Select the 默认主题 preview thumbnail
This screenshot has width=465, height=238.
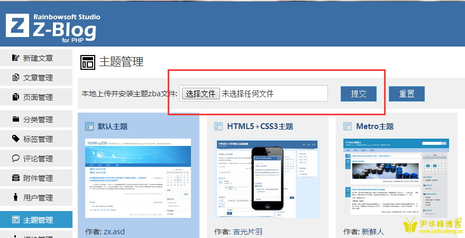tap(138, 178)
